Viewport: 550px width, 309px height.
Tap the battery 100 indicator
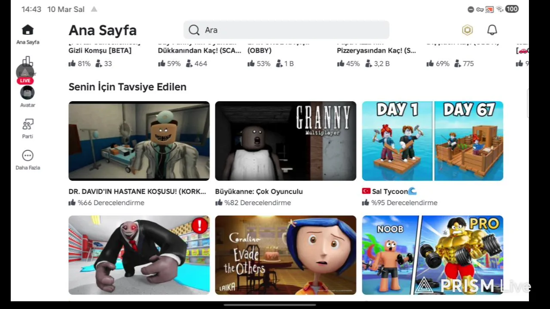[x=512, y=9]
